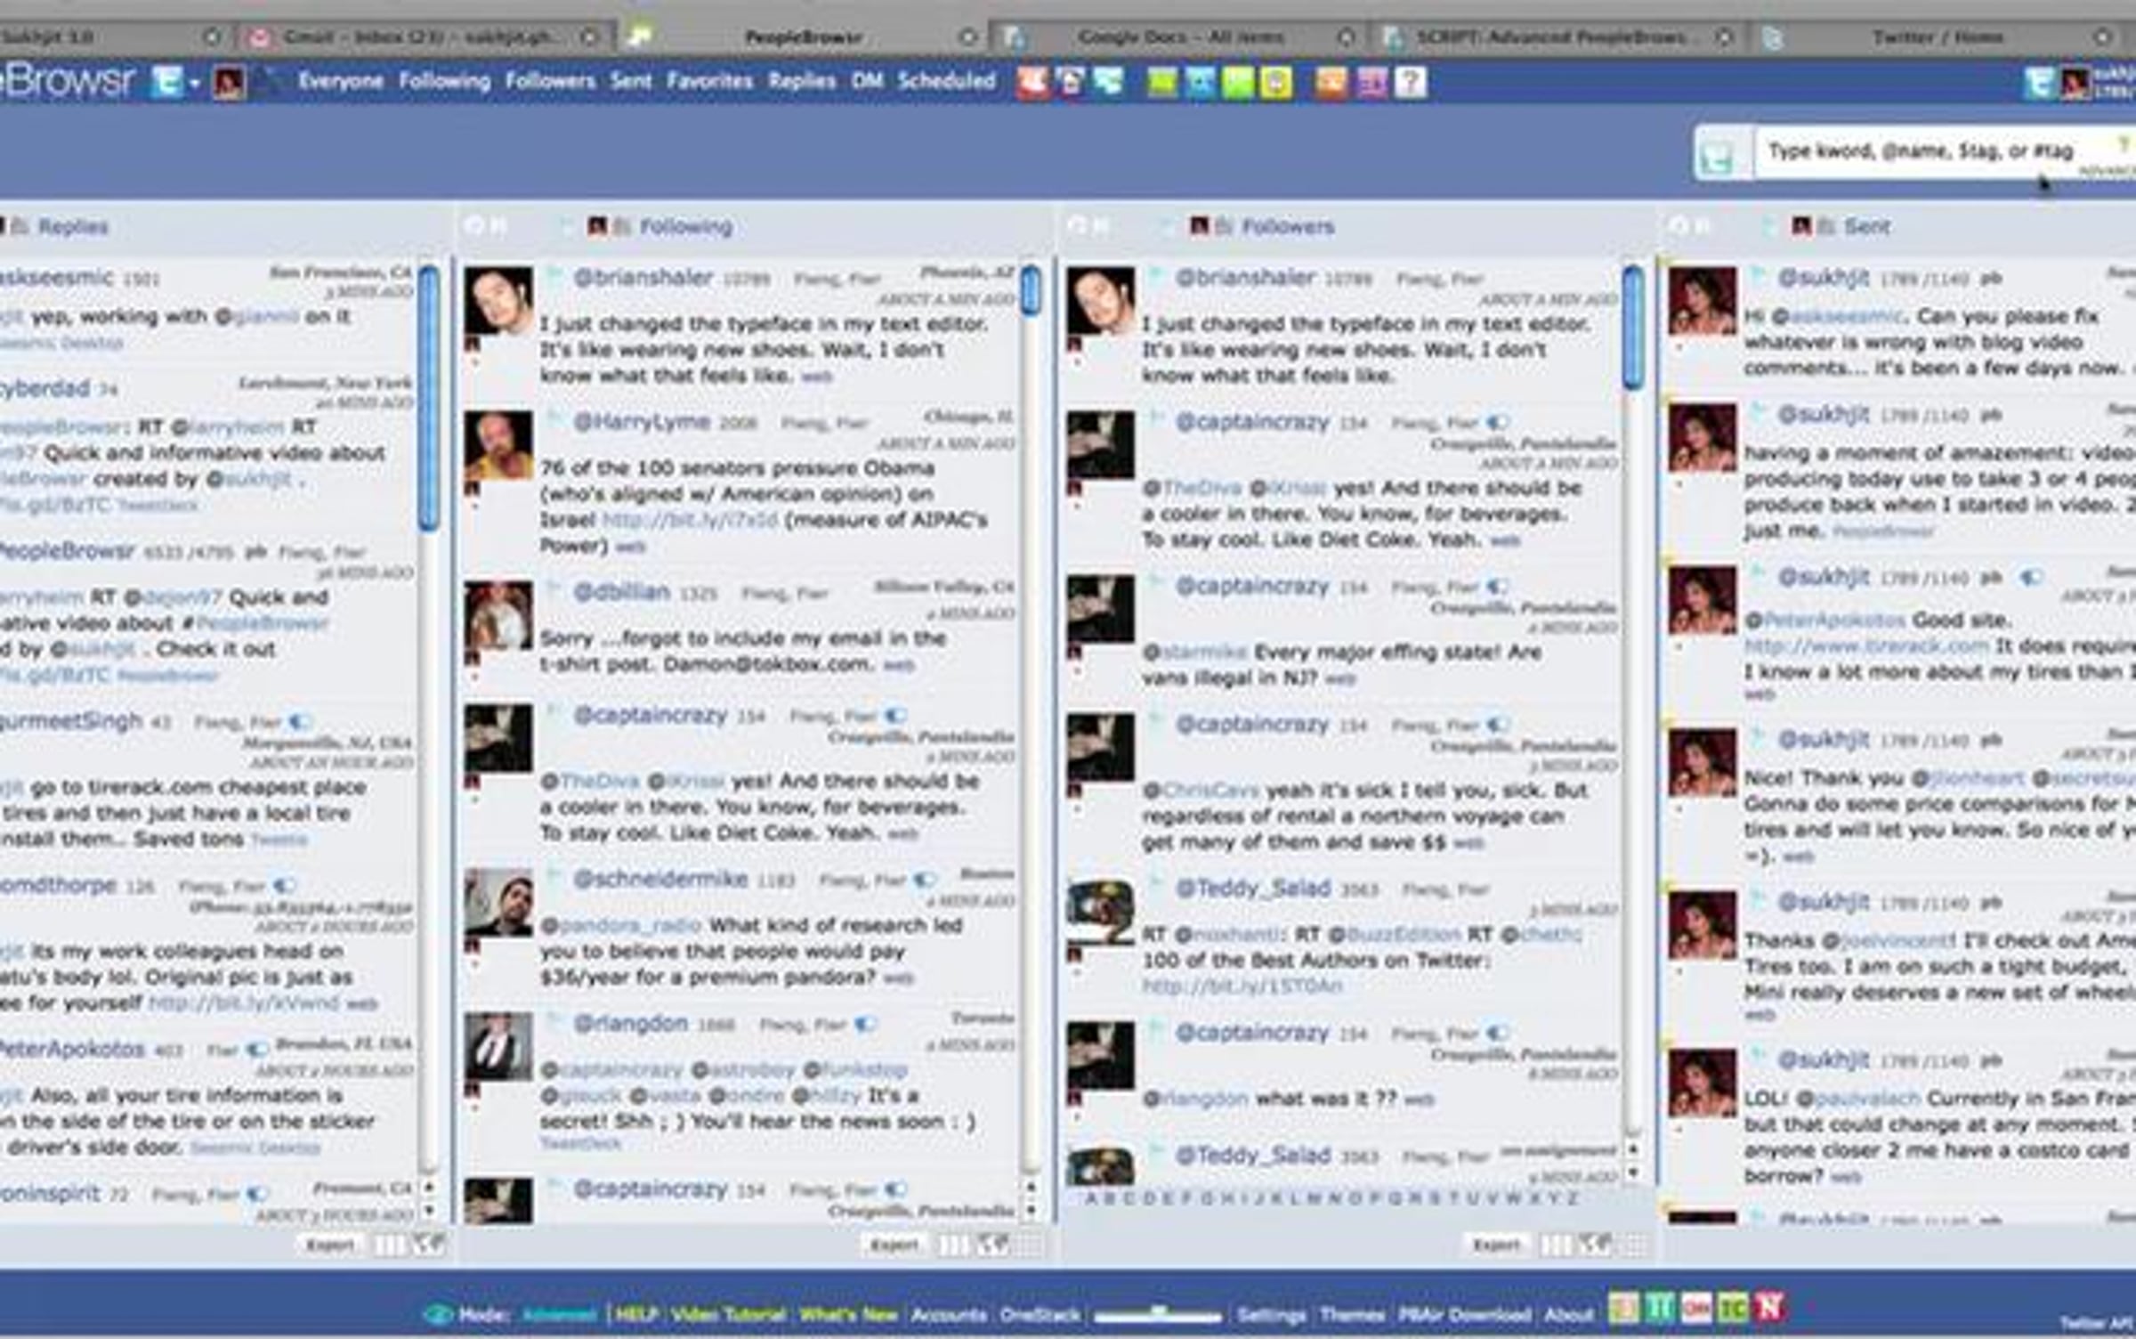Screen dimensions: 2136x1339
Task: Click Export at the bottom of Following column
Action: pyautogui.click(x=894, y=1244)
